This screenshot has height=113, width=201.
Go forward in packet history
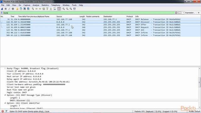[40, 9]
